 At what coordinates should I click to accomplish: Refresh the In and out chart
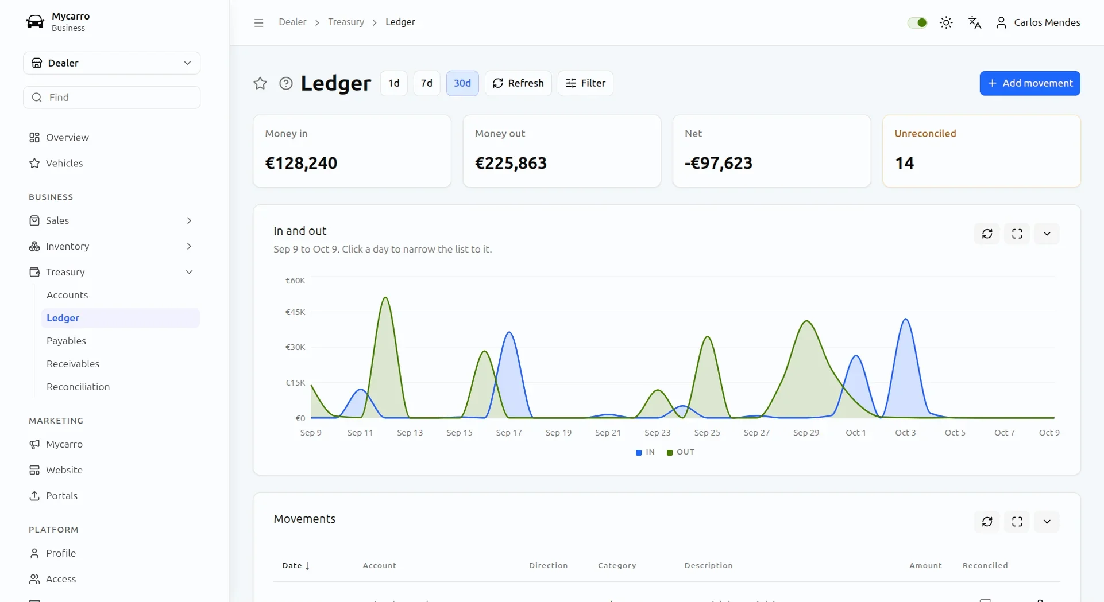point(987,234)
